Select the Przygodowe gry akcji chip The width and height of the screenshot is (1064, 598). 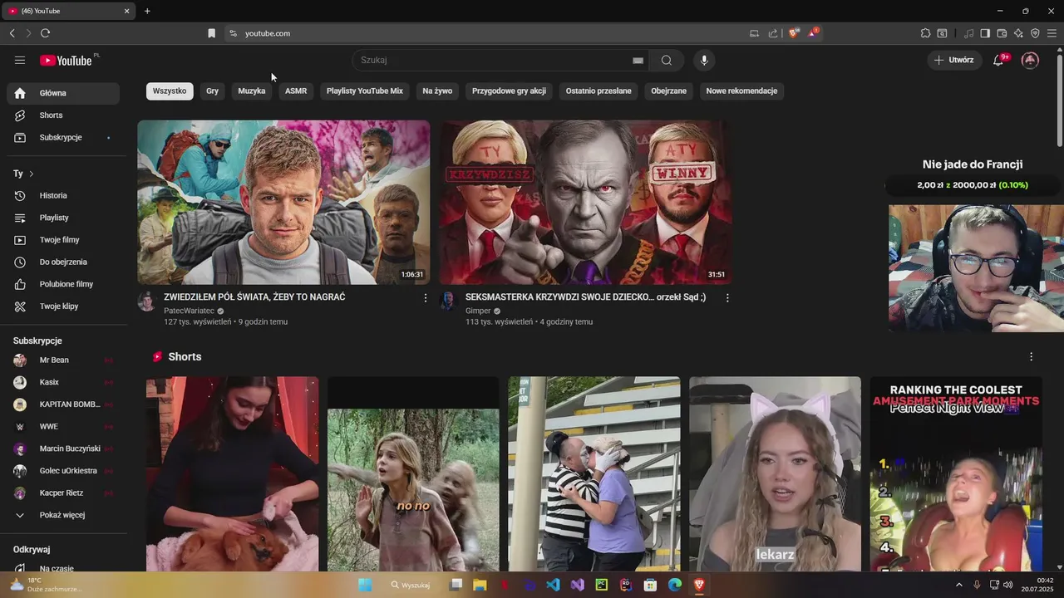(509, 91)
